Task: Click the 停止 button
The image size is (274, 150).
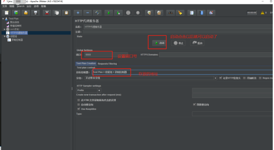Action: 178,43
